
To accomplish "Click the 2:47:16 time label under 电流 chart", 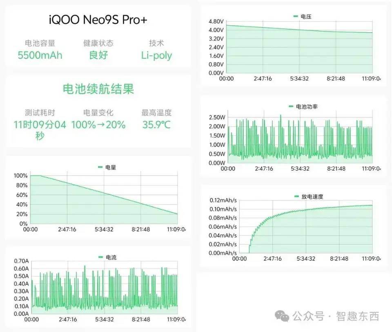I will tap(68, 319).
